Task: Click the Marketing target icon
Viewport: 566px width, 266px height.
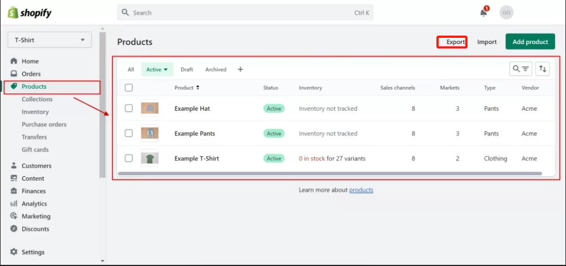Action: 14,216
